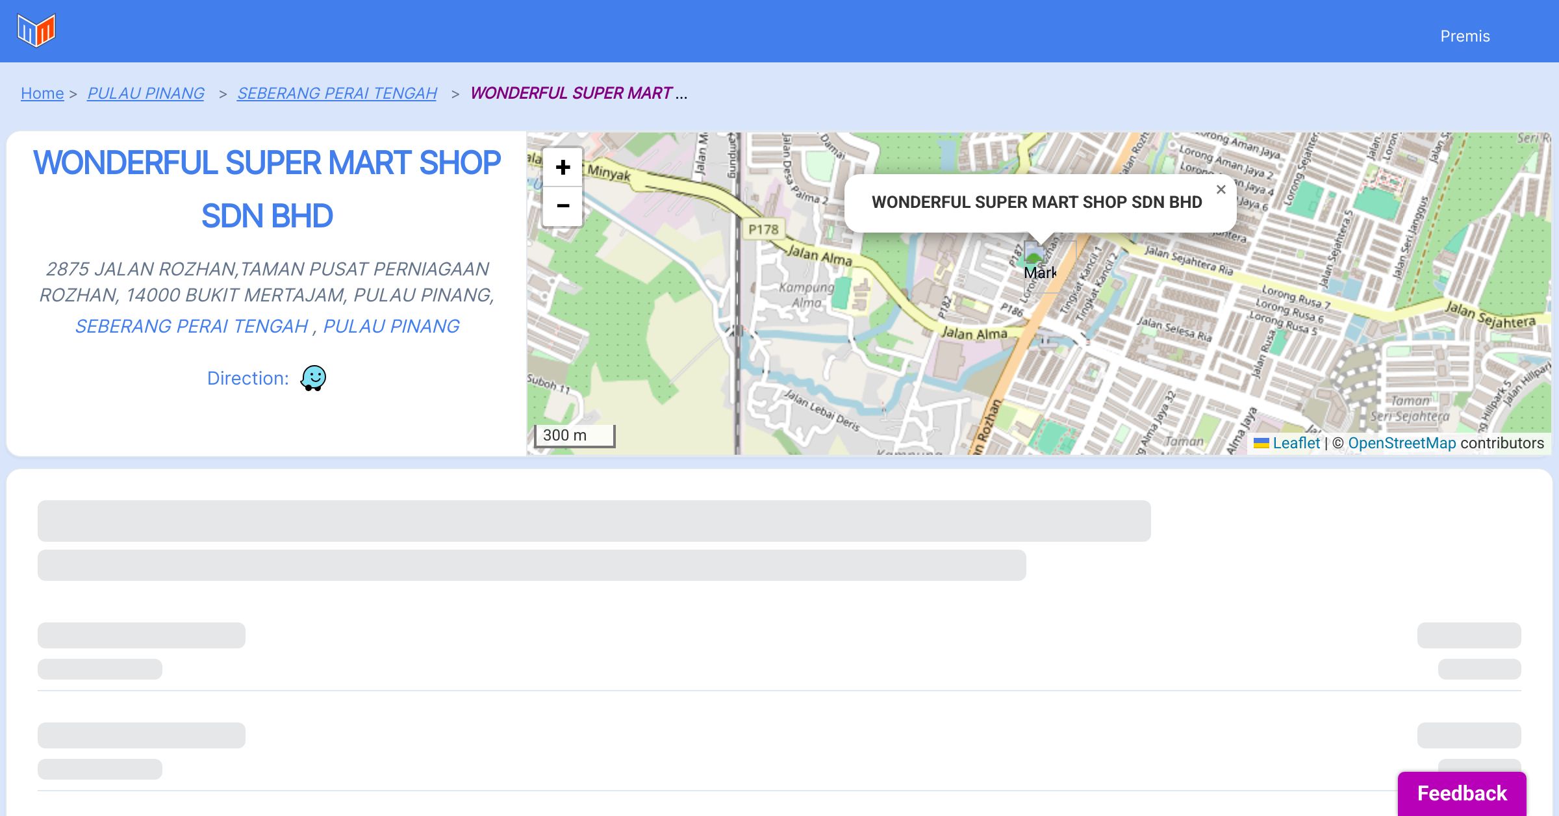Click the site logo icon
This screenshot has height=816, width=1559.
click(36, 31)
